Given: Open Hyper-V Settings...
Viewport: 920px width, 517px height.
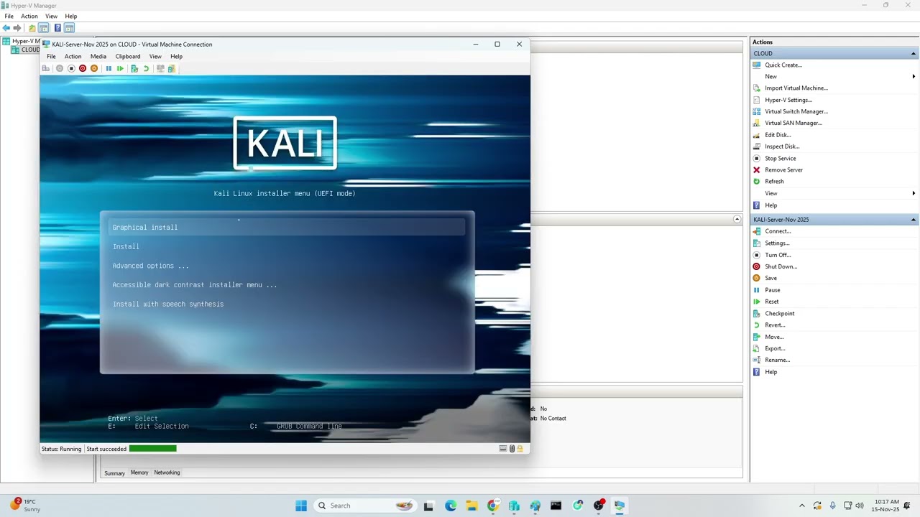Looking at the screenshot, I should point(788,100).
